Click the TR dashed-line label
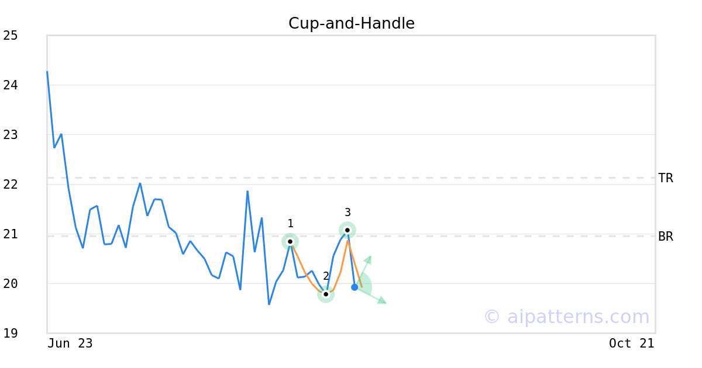This screenshot has height=368, width=702. [666, 178]
